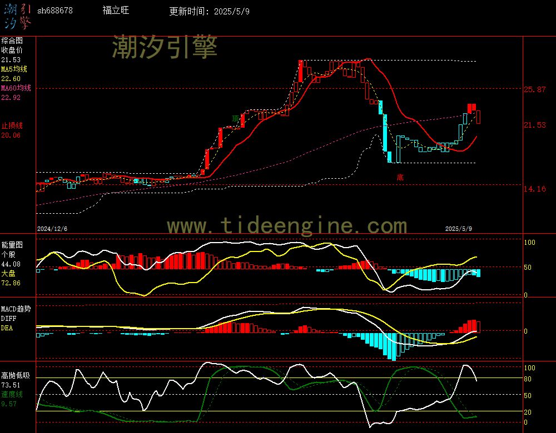This screenshot has width=556, height=433.
Task: Click the 潮汐引擎 logo in the header
Action: pos(17,17)
